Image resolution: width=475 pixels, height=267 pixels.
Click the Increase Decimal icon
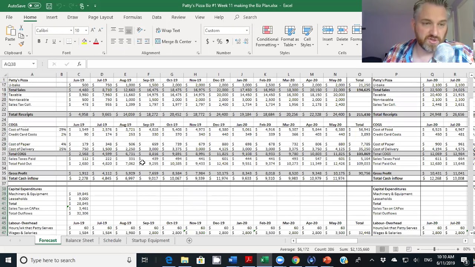tap(238, 42)
